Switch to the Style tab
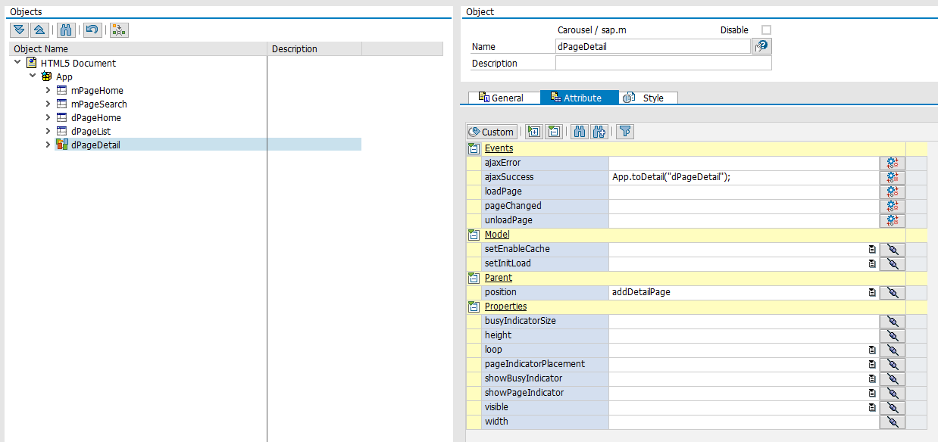 click(x=648, y=98)
